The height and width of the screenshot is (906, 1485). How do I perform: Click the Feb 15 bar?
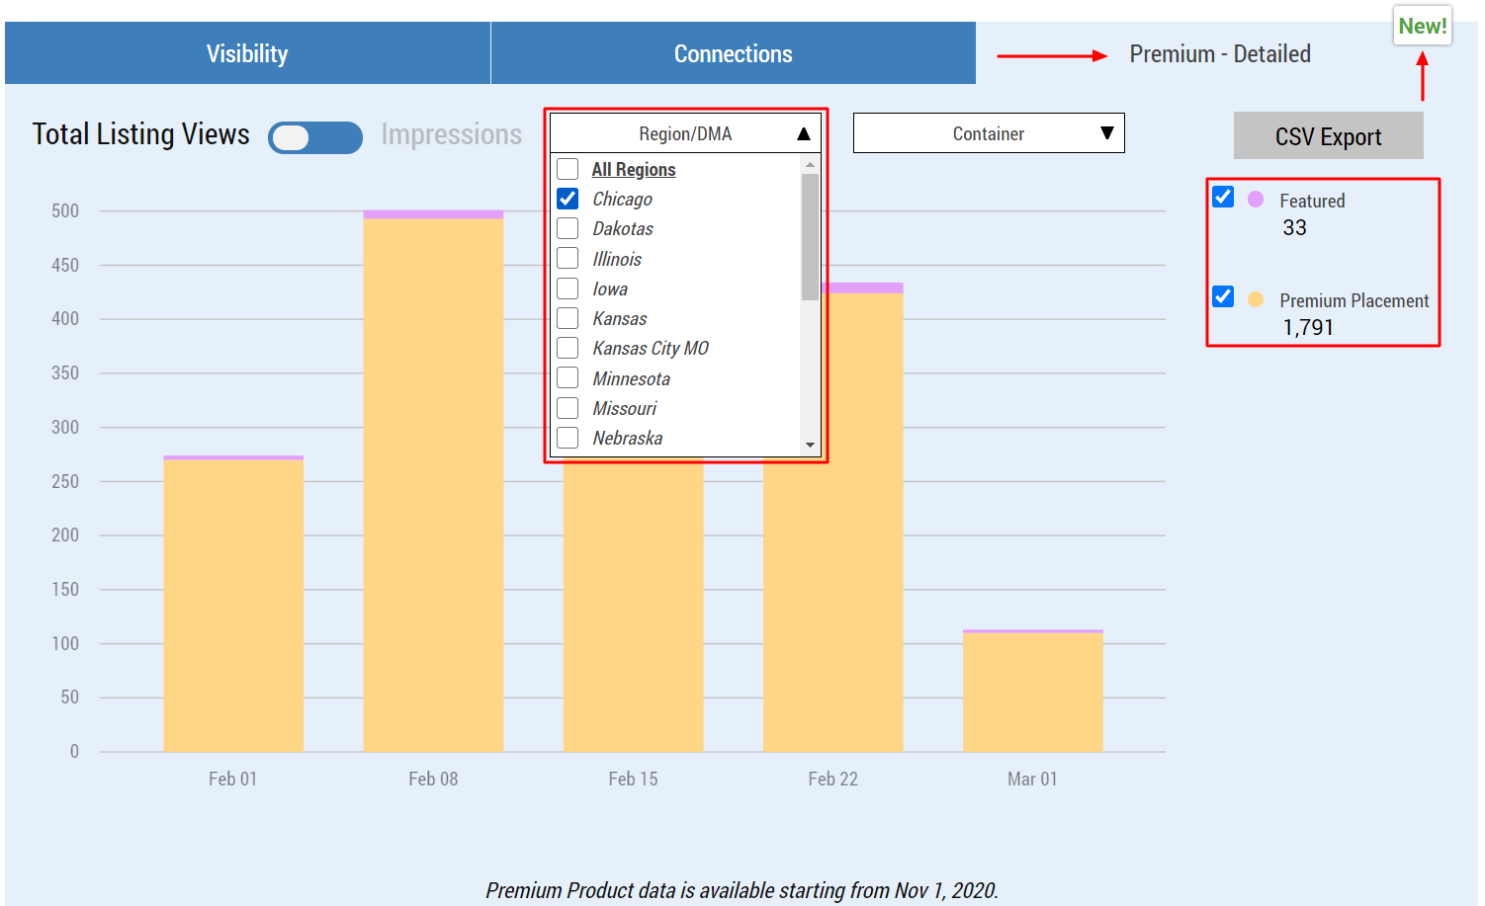pos(633,607)
